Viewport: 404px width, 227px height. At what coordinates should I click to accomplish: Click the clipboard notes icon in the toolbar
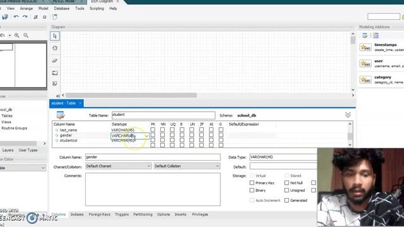55,17
